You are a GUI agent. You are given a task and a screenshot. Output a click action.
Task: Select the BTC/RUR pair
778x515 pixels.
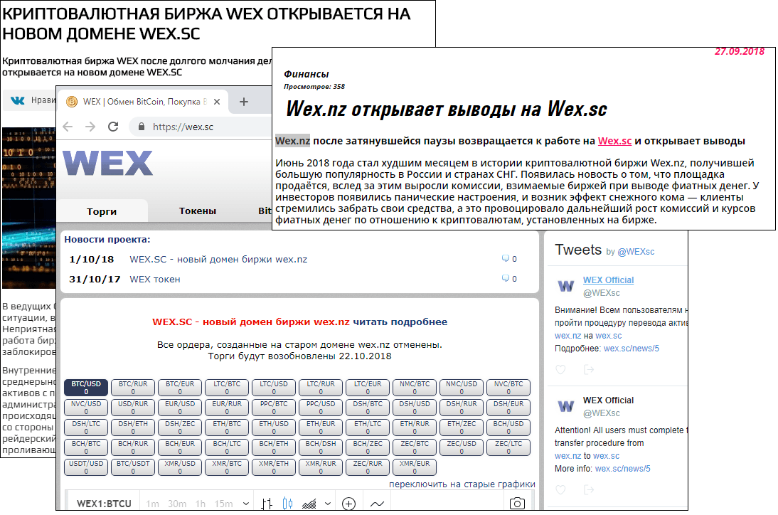click(133, 388)
